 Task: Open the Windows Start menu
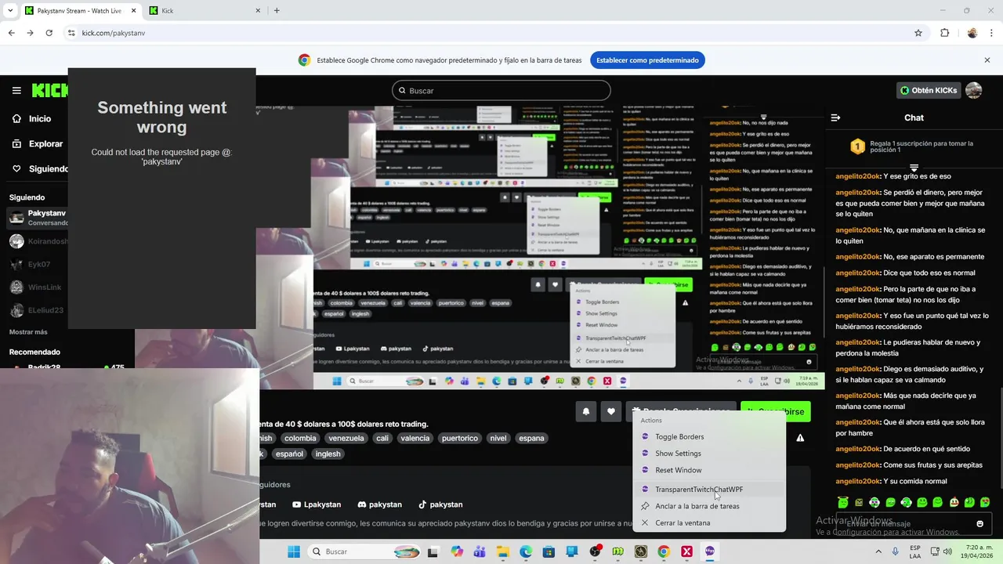pyautogui.click(x=294, y=551)
